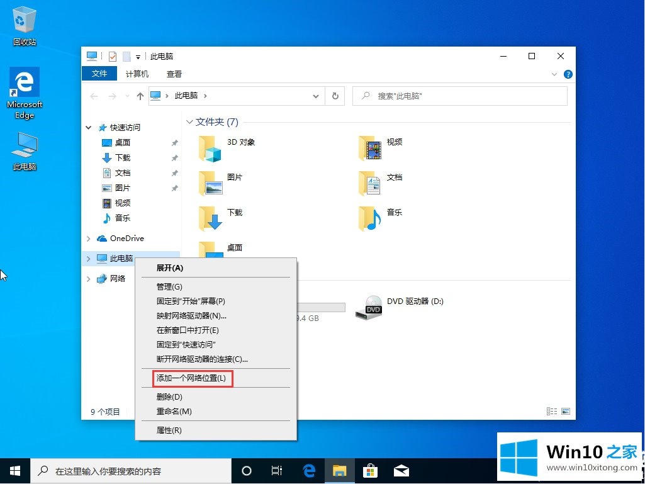The width and height of the screenshot is (645, 484).
Task: Open Task View on taskbar
Action: pyautogui.click(x=277, y=471)
